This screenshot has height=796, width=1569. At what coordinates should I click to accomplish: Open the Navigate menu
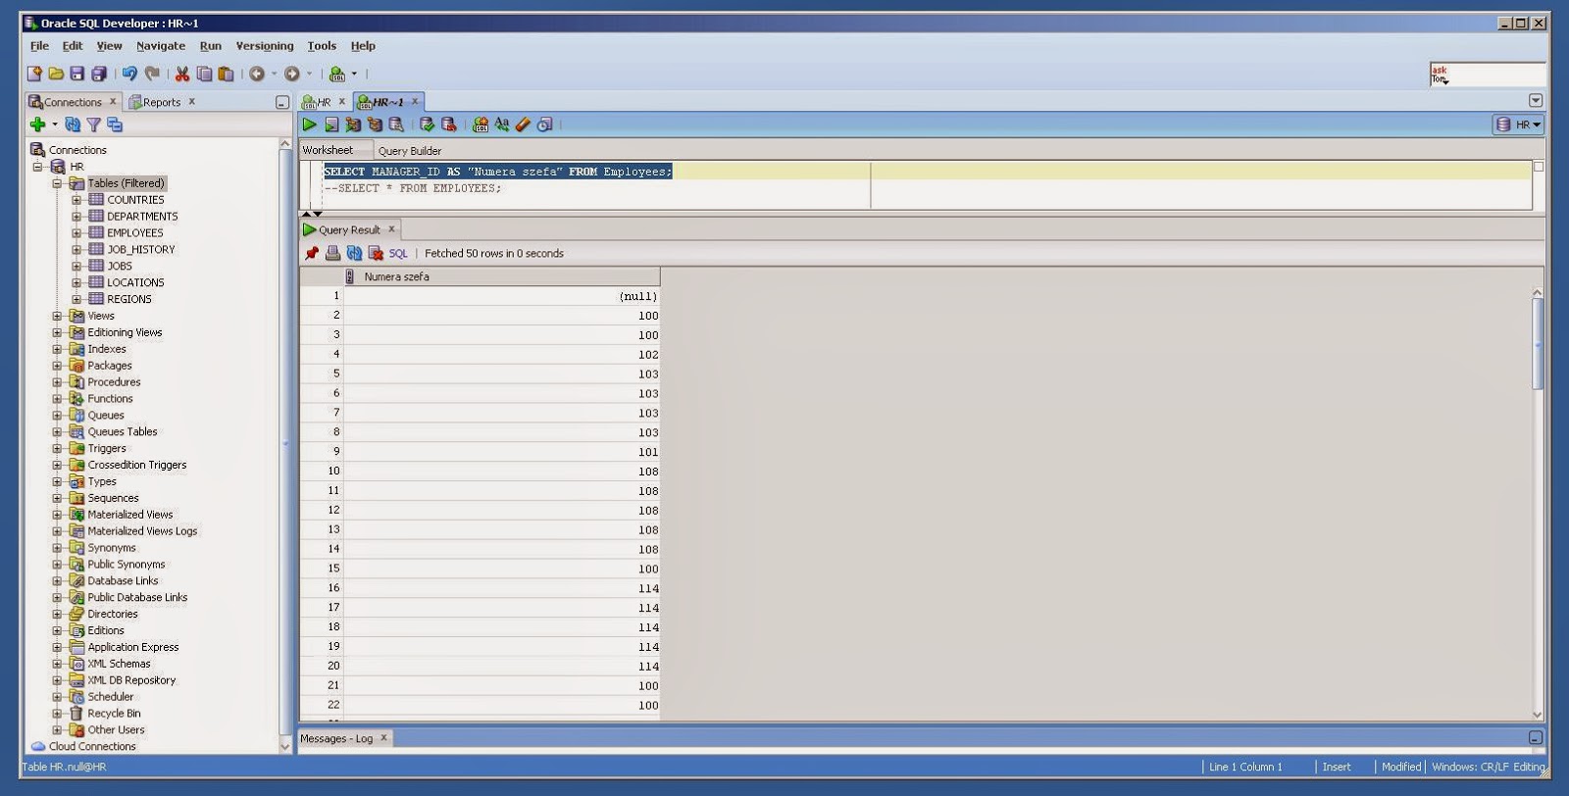pos(161,46)
